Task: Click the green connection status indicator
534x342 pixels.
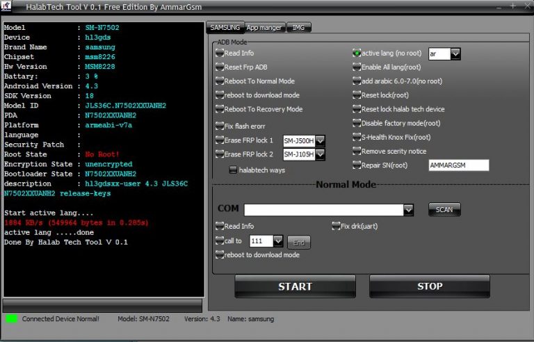Action: 11,319
